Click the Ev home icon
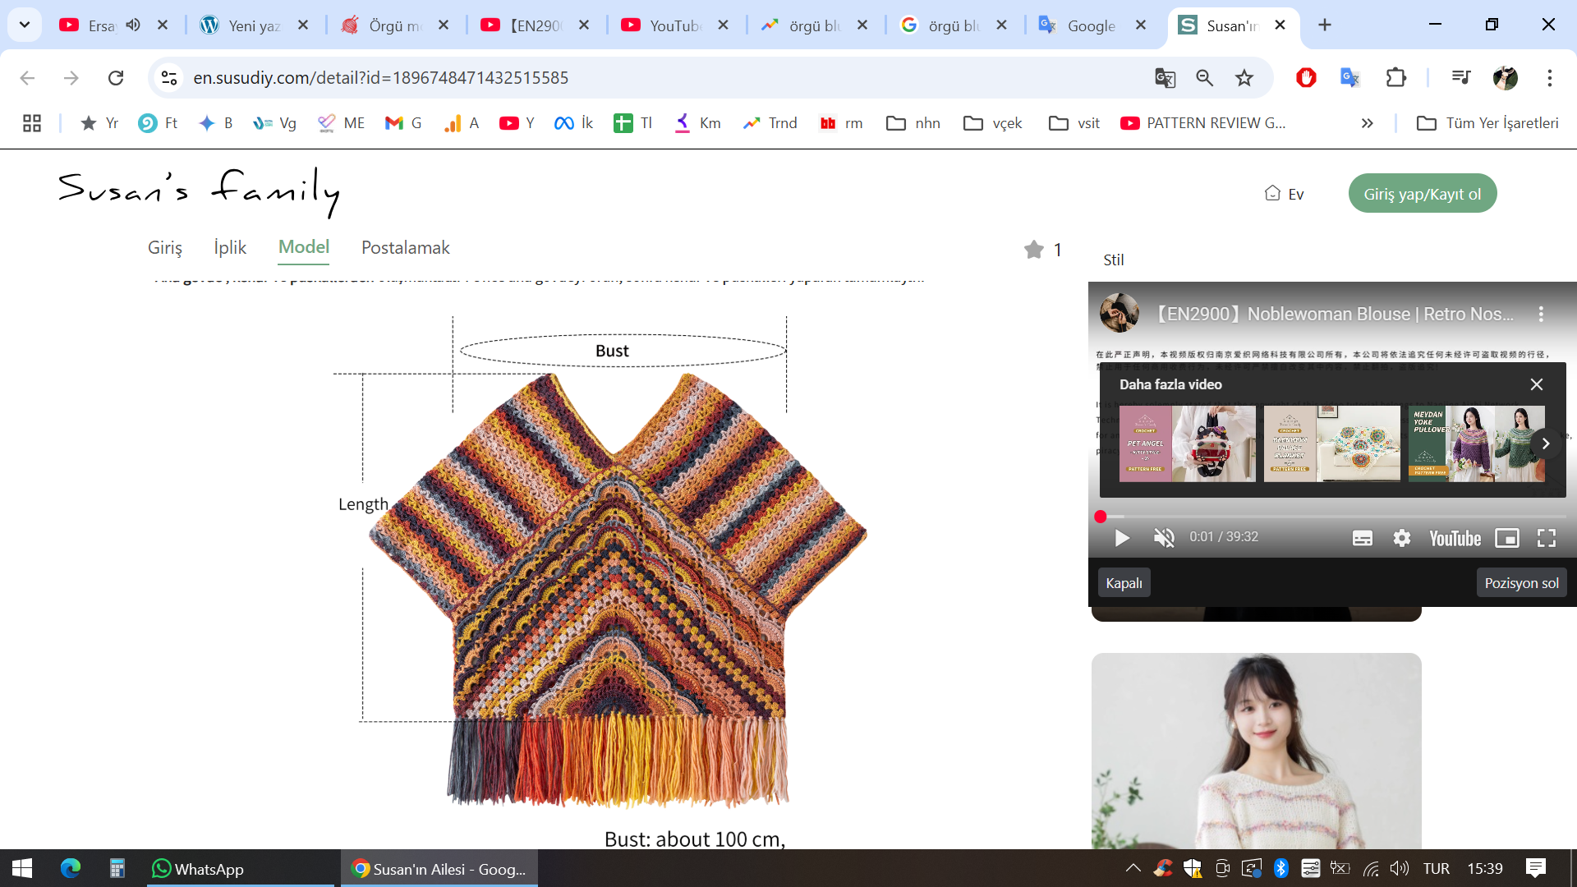The image size is (1577, 887). point(1272,193)
